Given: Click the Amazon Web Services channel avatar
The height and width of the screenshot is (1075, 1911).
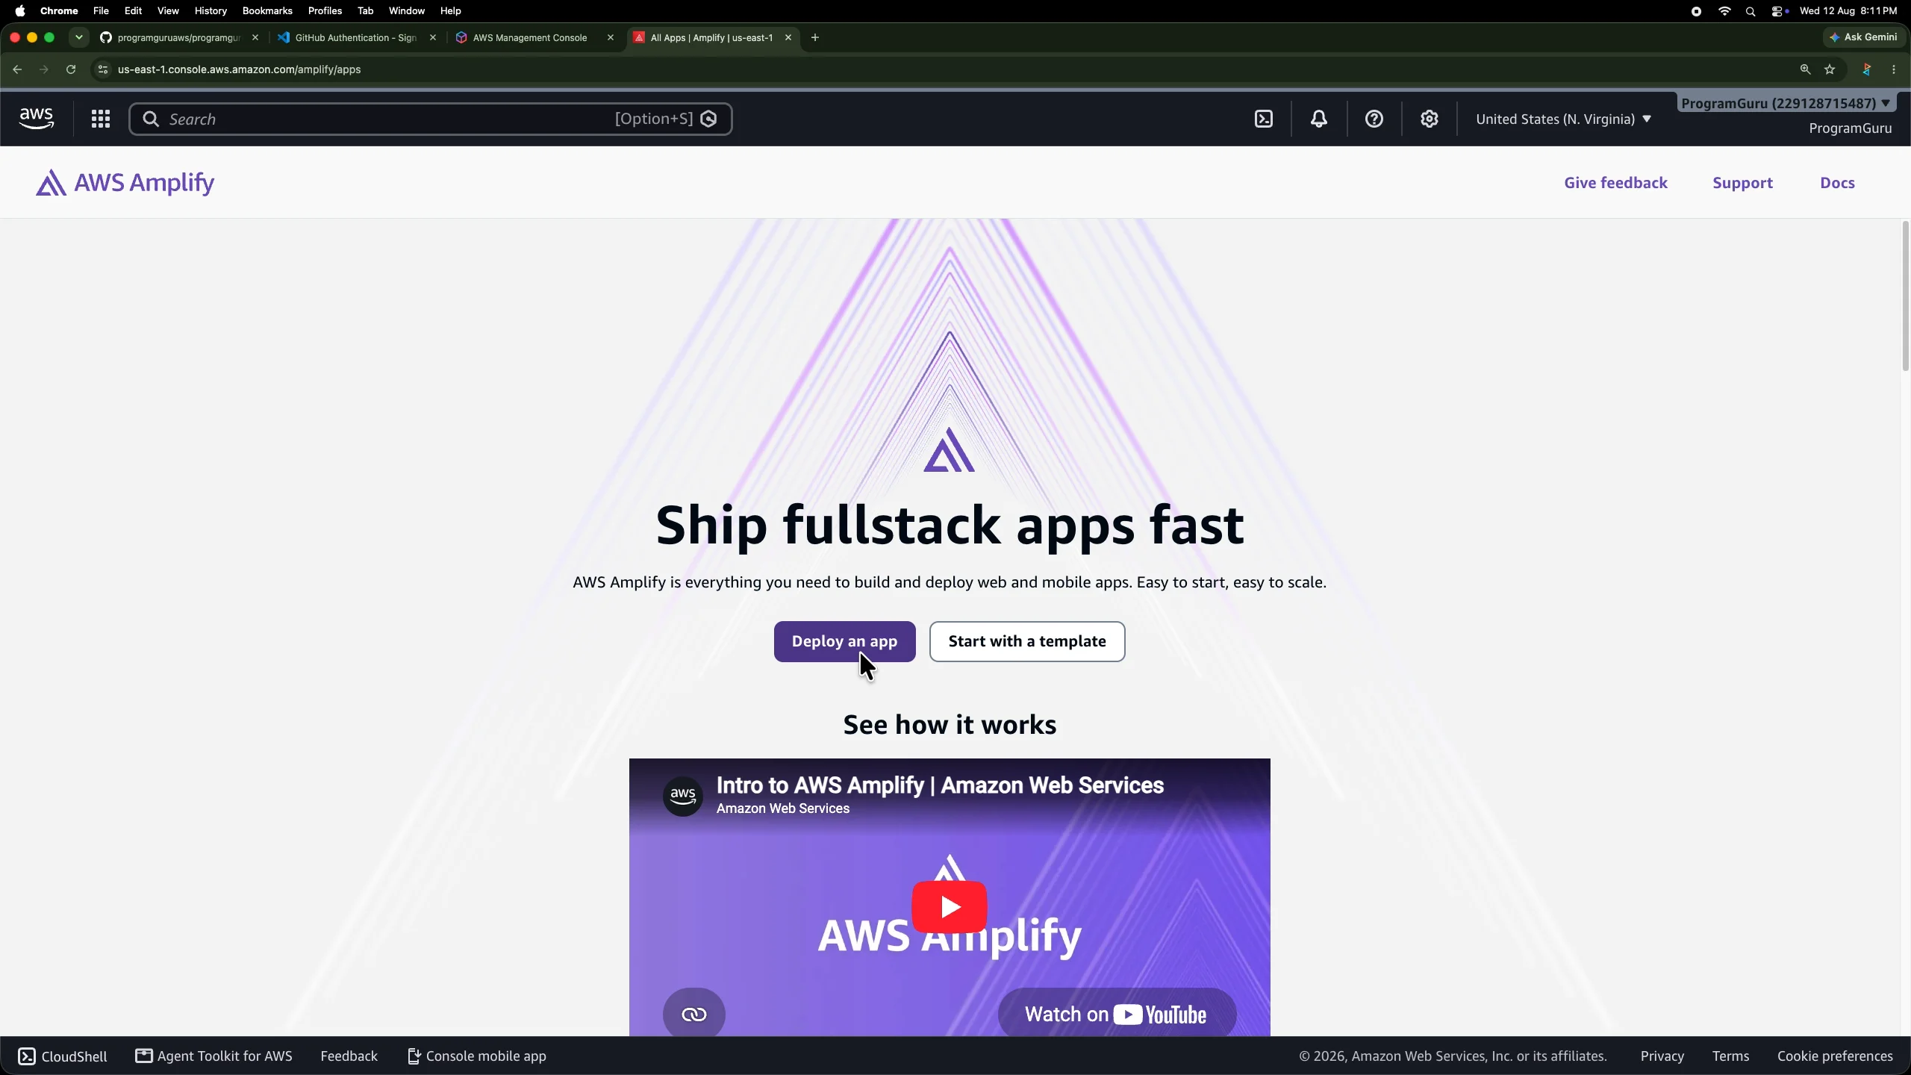Looking at the screenshot, I should point(683,796).
